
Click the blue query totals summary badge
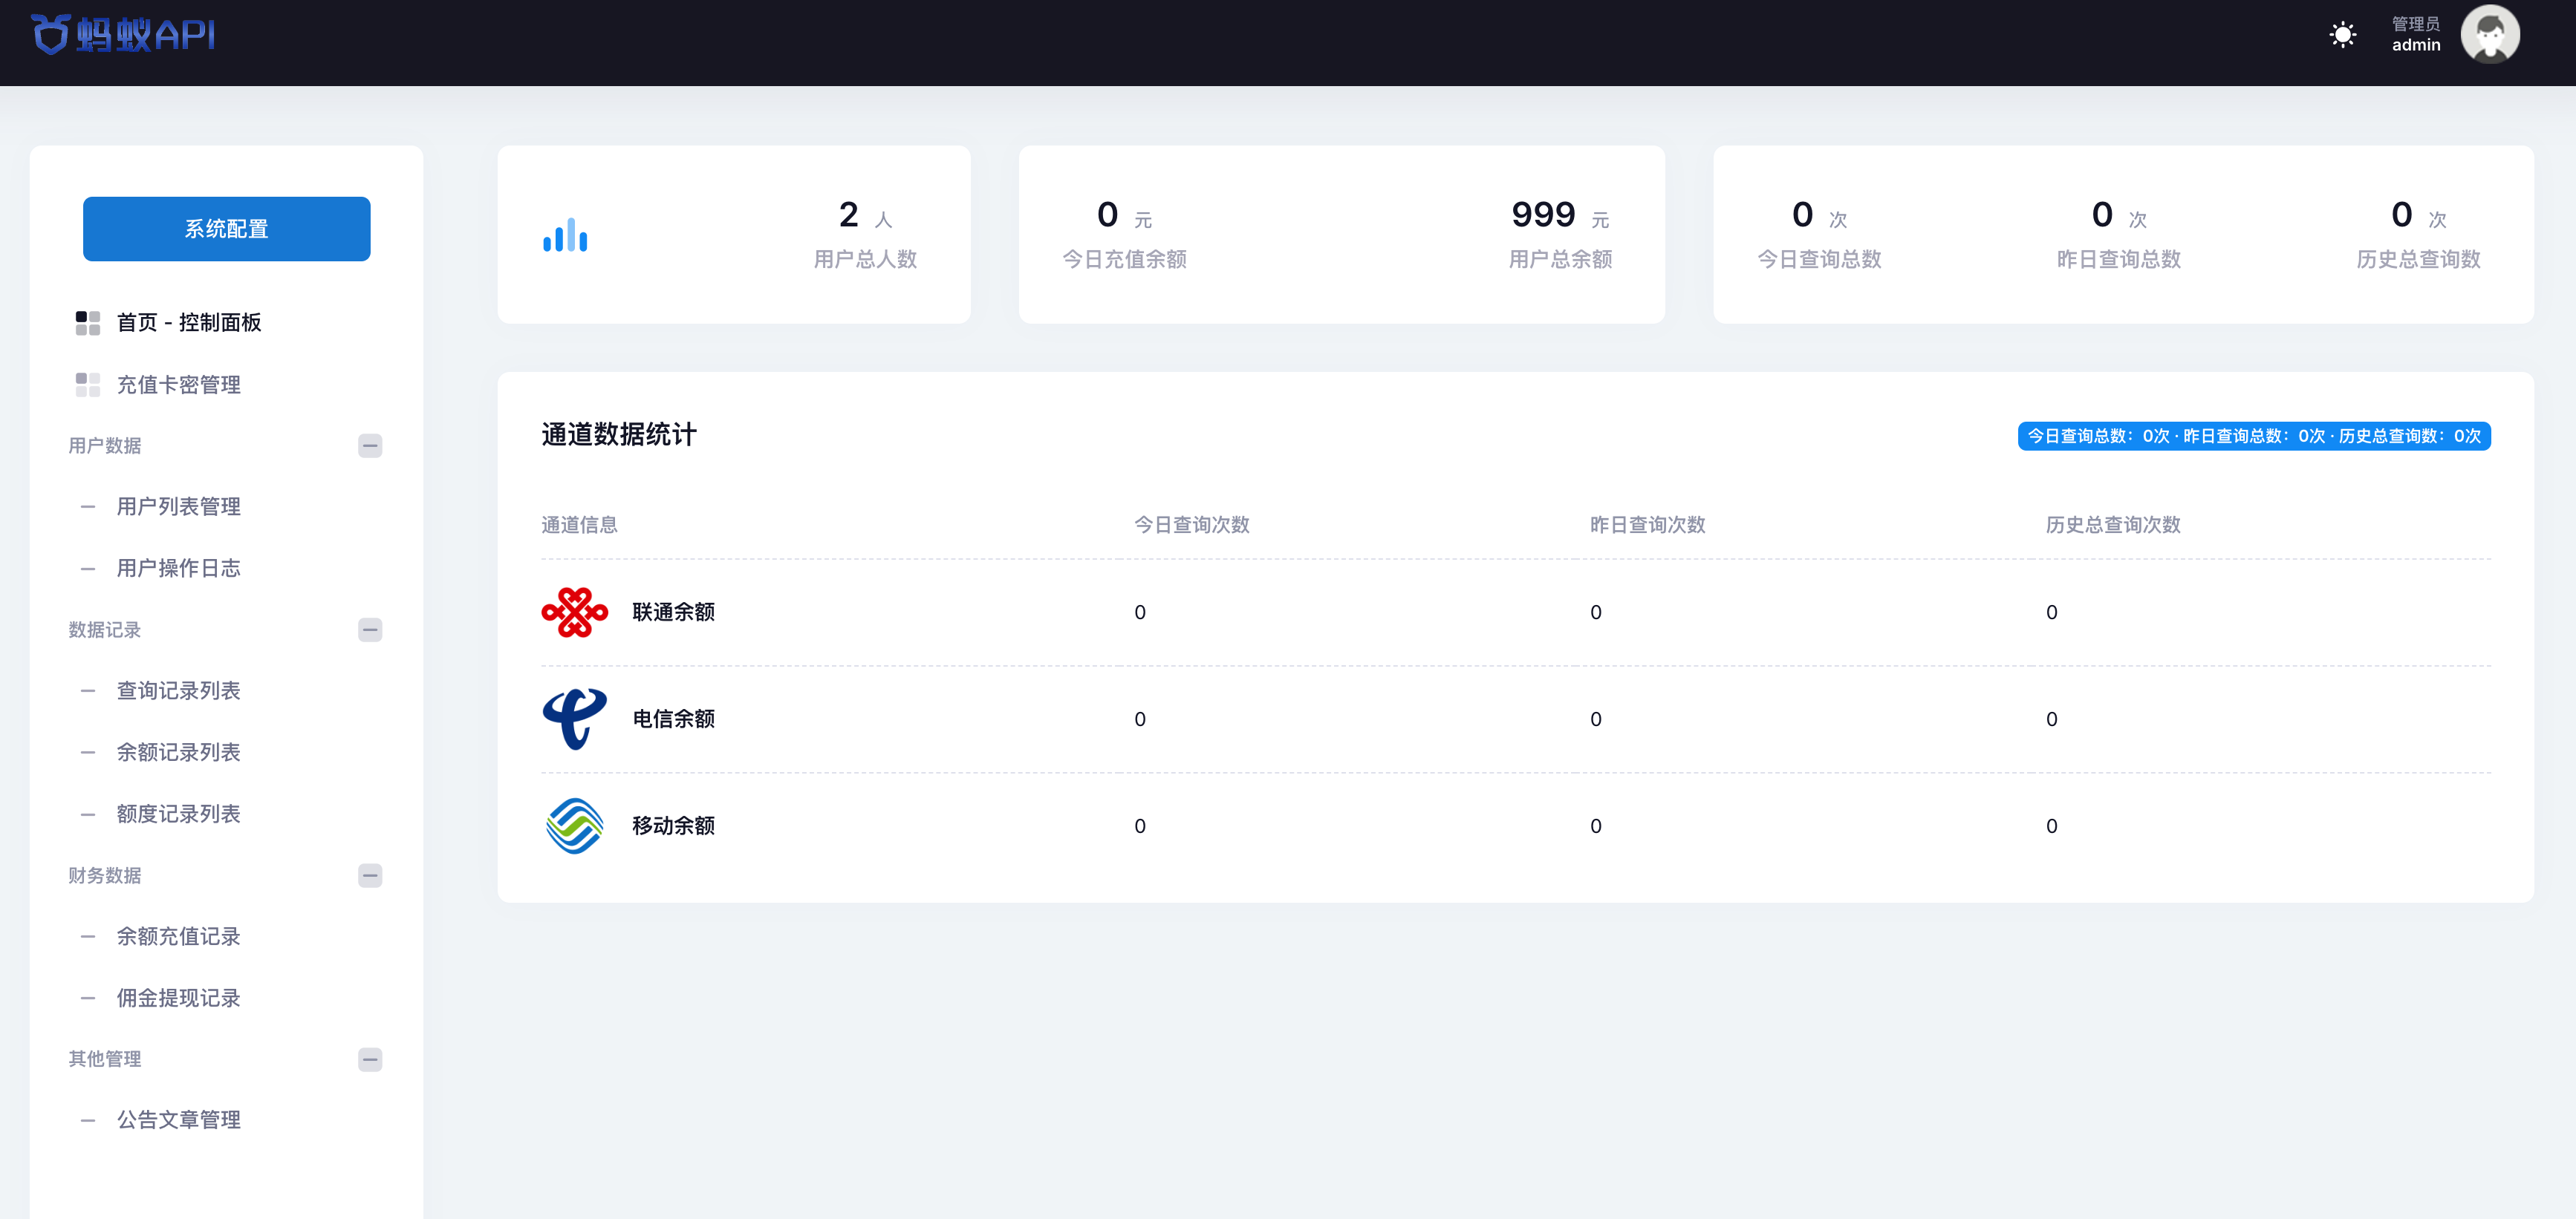point(2254,436)
